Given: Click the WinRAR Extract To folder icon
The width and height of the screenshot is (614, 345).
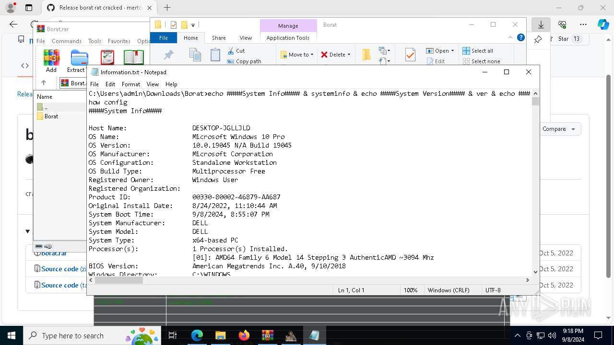Looking at the screenshot, I should (x=79, y=57).
